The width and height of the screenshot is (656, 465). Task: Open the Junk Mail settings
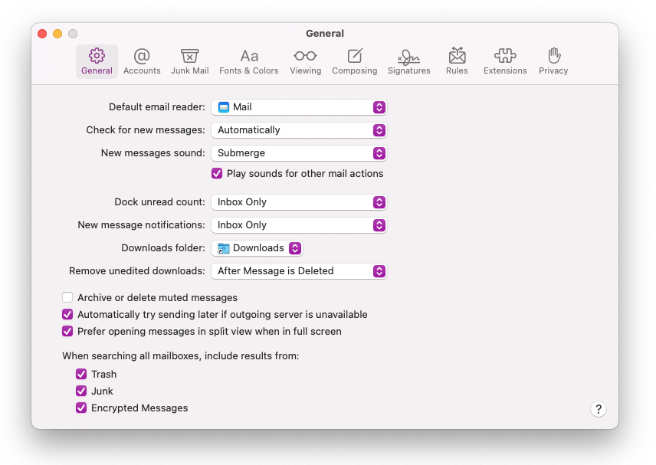pyautogui.click(x=189, y=61)
